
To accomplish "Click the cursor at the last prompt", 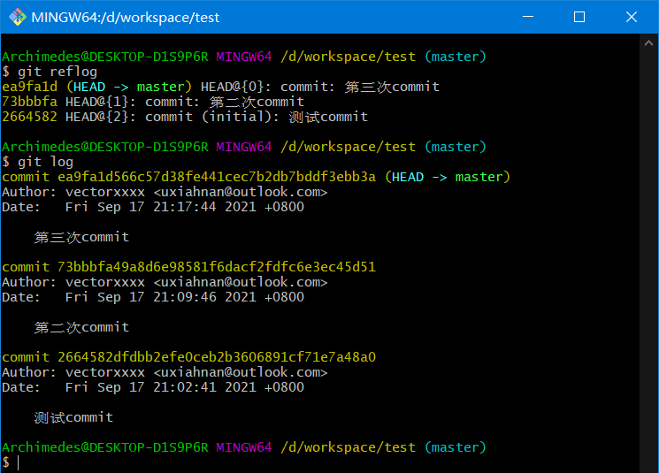I will 18,462.
